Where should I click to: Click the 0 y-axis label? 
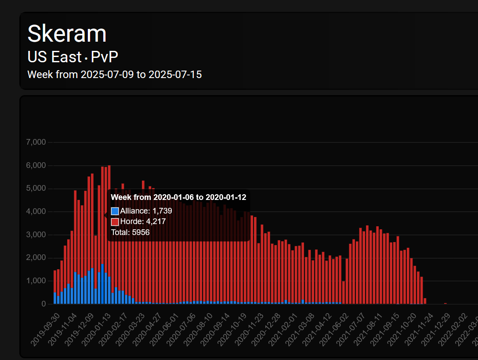coord(43,304)
